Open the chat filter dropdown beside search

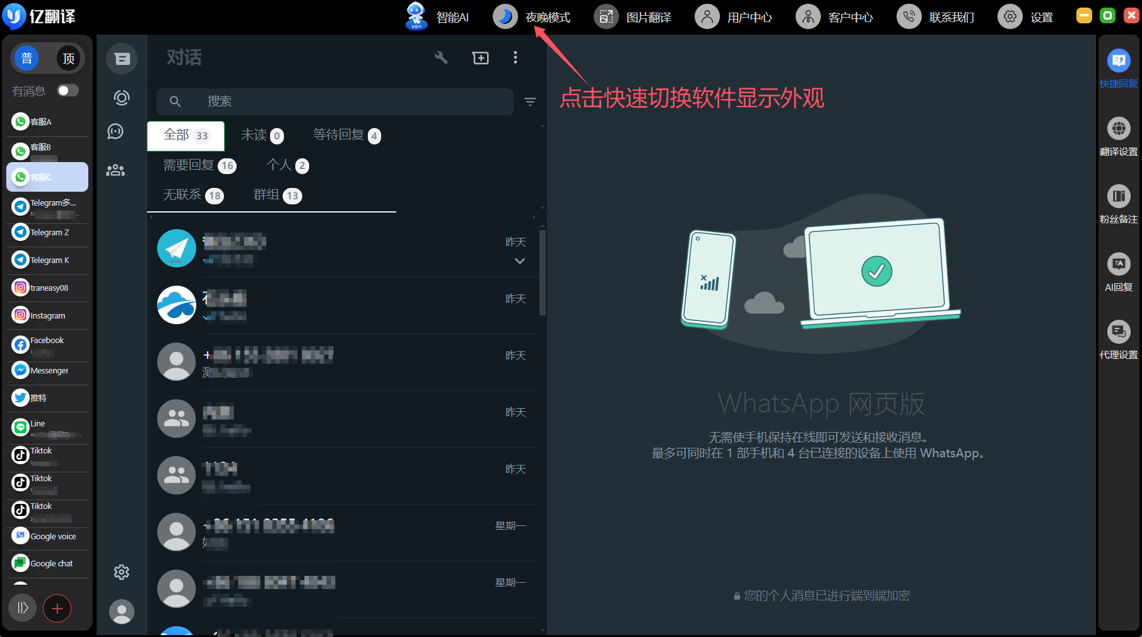530,102
